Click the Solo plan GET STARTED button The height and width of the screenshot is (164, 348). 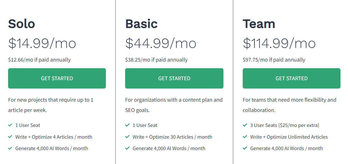tap(57, 78)
